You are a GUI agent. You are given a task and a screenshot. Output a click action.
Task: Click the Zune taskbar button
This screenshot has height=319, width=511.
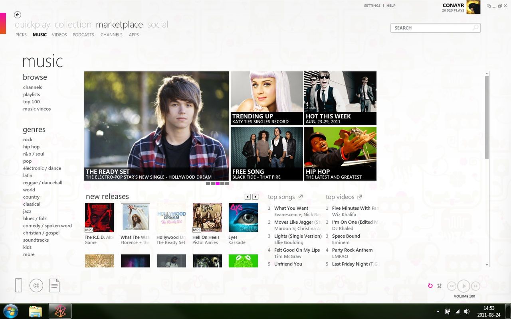coord(60,311)
